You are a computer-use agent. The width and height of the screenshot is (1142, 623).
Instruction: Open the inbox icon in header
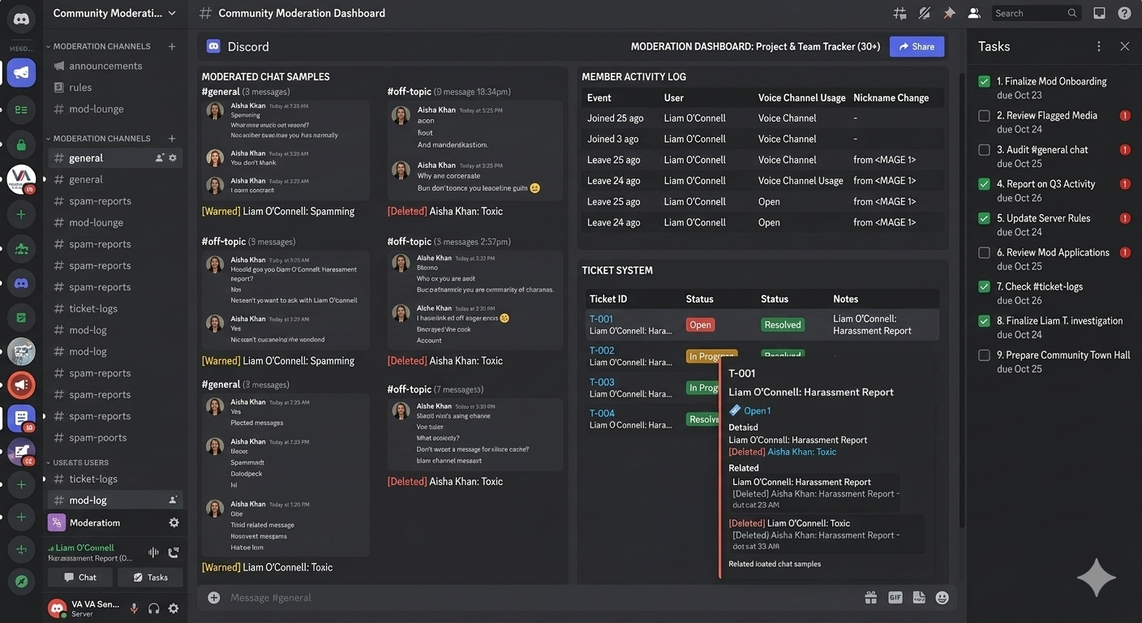(x=1099, y=13)
